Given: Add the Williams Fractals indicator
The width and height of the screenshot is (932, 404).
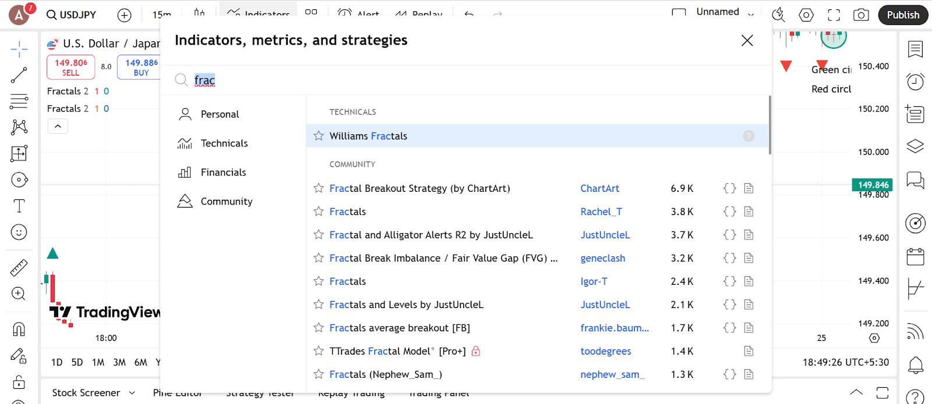Looking at the screenshot, I should (537, 135).
